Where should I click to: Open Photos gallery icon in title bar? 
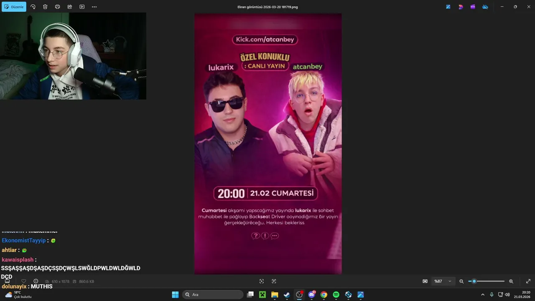[x=448, y=7]
